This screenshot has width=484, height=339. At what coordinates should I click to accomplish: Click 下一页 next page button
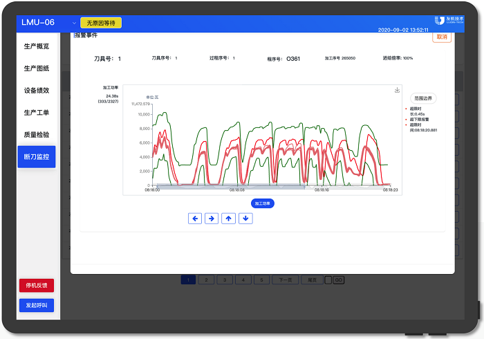285,280
